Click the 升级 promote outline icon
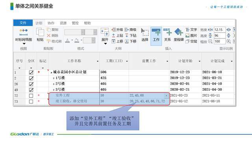 [x=117, y=30]
